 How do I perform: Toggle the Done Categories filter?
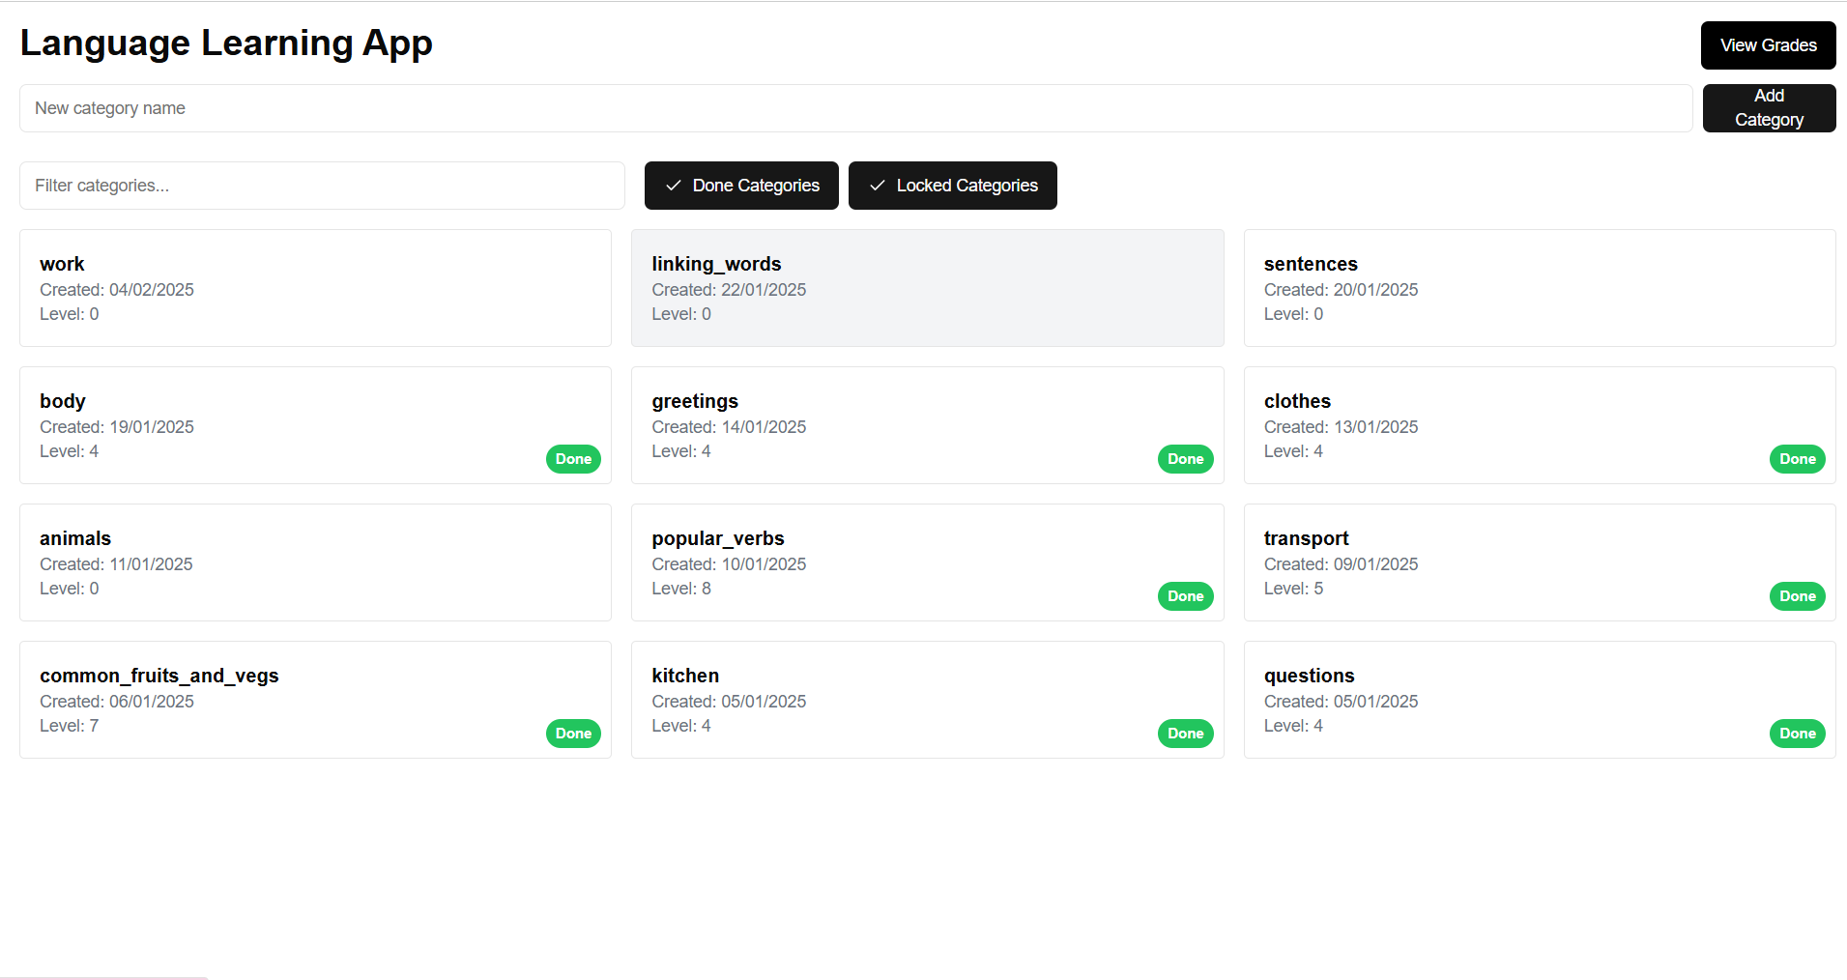click(741, 186)
